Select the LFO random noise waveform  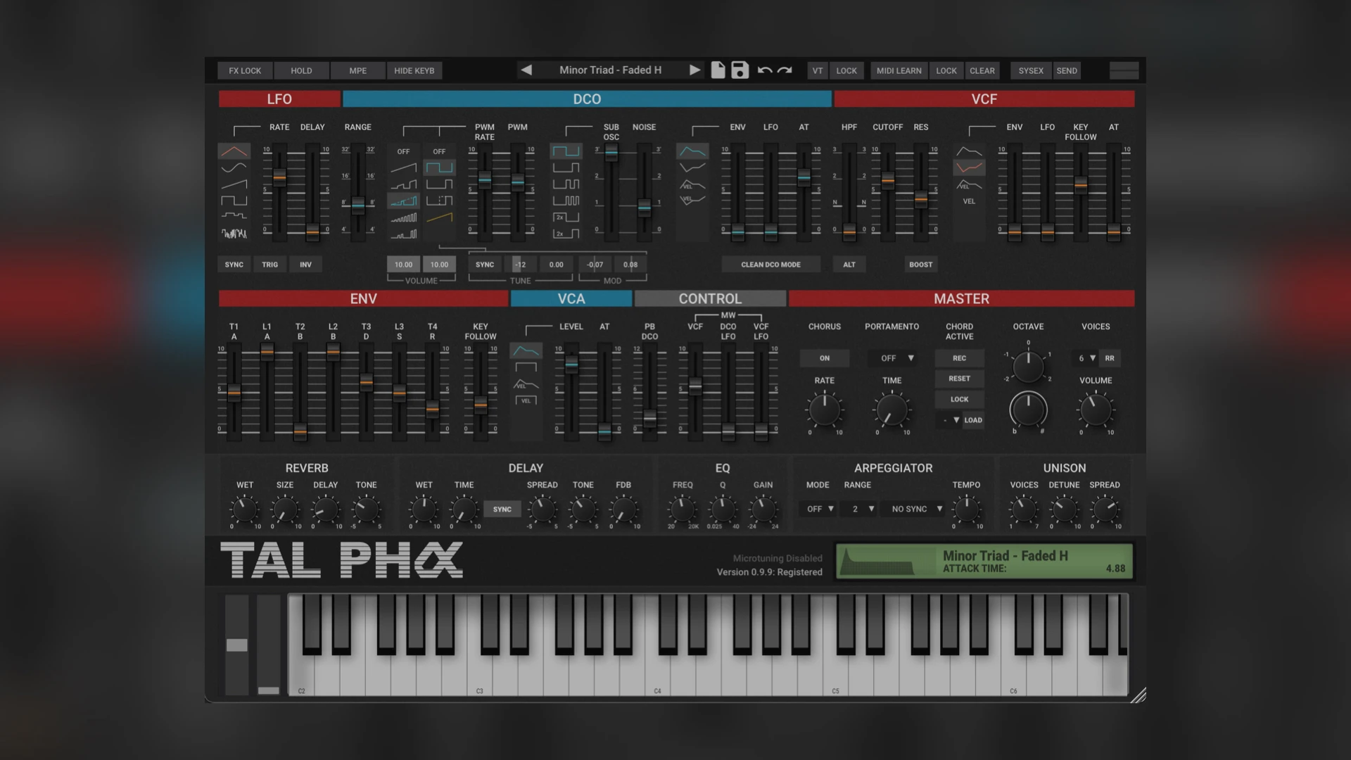coord(234,233)
